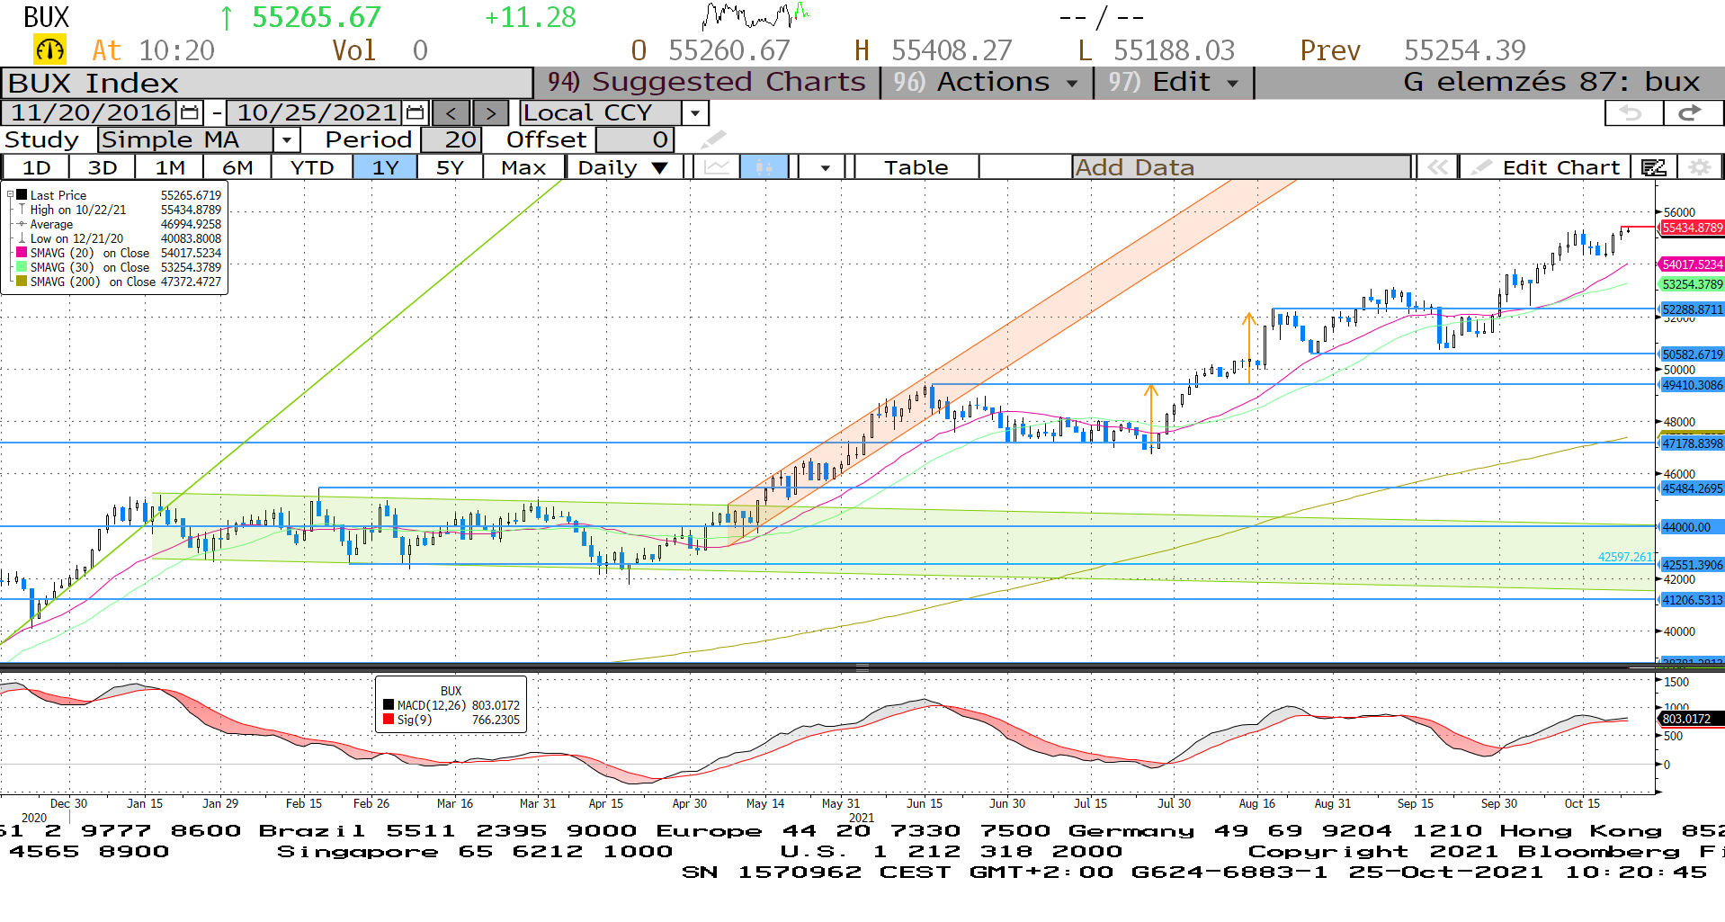Click the G elemzés 87: bux title
The image size is (1725, 922).
click(1551, 82)
